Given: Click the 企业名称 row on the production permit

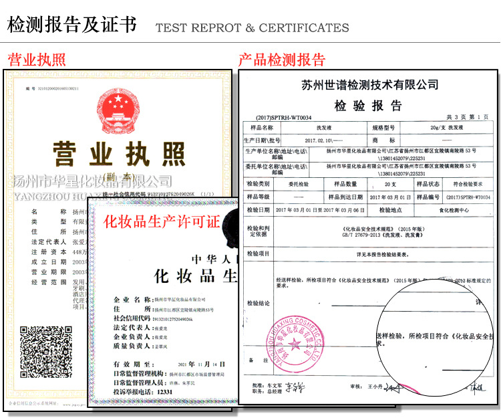Looking at the screenshot, I should click(160, 300).
